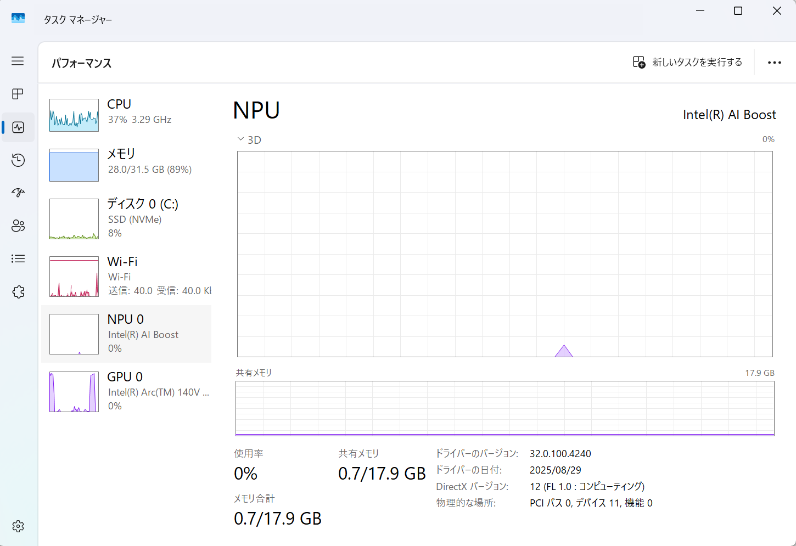Open the App history page icon
This screenshot has width=796, height=546.
18,160
